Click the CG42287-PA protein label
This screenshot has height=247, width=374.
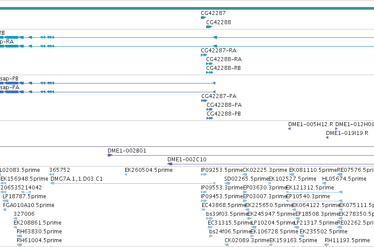pos(219,96)
